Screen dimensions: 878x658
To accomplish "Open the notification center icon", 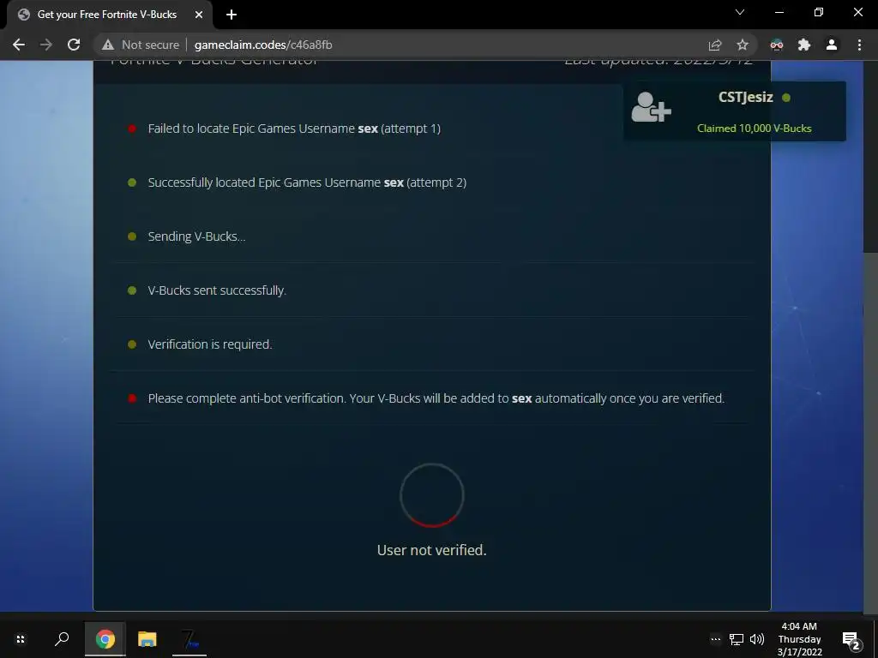I will [x=851, y=639].
